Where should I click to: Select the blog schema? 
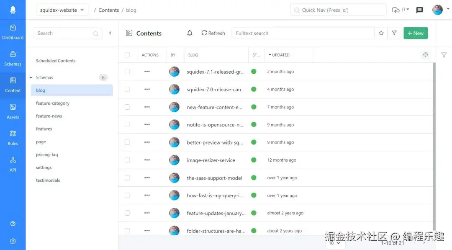[x=72, y=90]
